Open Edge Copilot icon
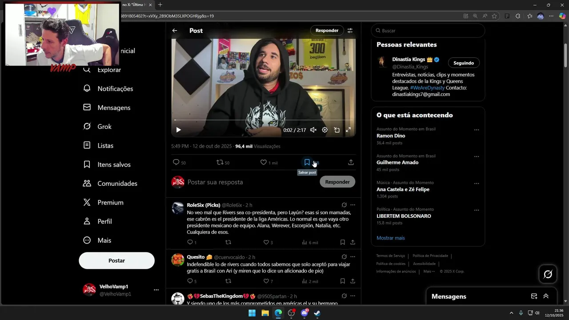Screen dimensions: 569x320 [x=562, y=16]
